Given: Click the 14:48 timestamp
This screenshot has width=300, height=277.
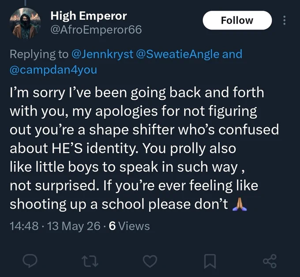Looking at the screenshot, I should pyautogui.click(x=24, y=226).
